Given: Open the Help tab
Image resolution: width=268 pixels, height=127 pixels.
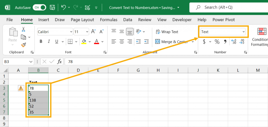Looking at the screenshot, I should (202, 20).
